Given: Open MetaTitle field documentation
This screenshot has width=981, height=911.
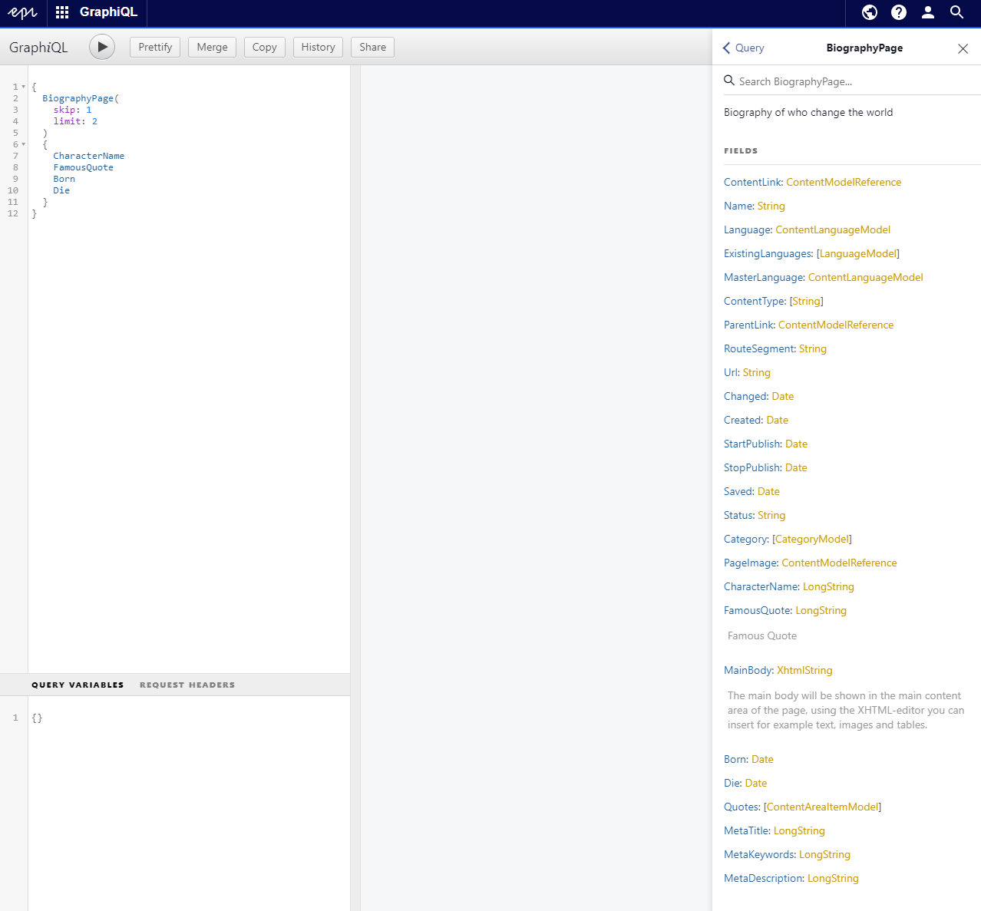Looking at the screenshot, I should [746, 830].
